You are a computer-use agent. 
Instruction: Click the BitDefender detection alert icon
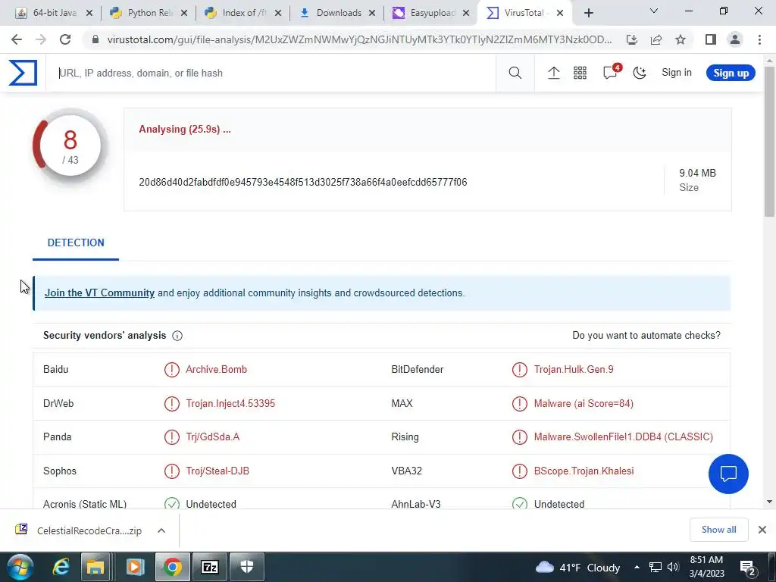[520, 370]
